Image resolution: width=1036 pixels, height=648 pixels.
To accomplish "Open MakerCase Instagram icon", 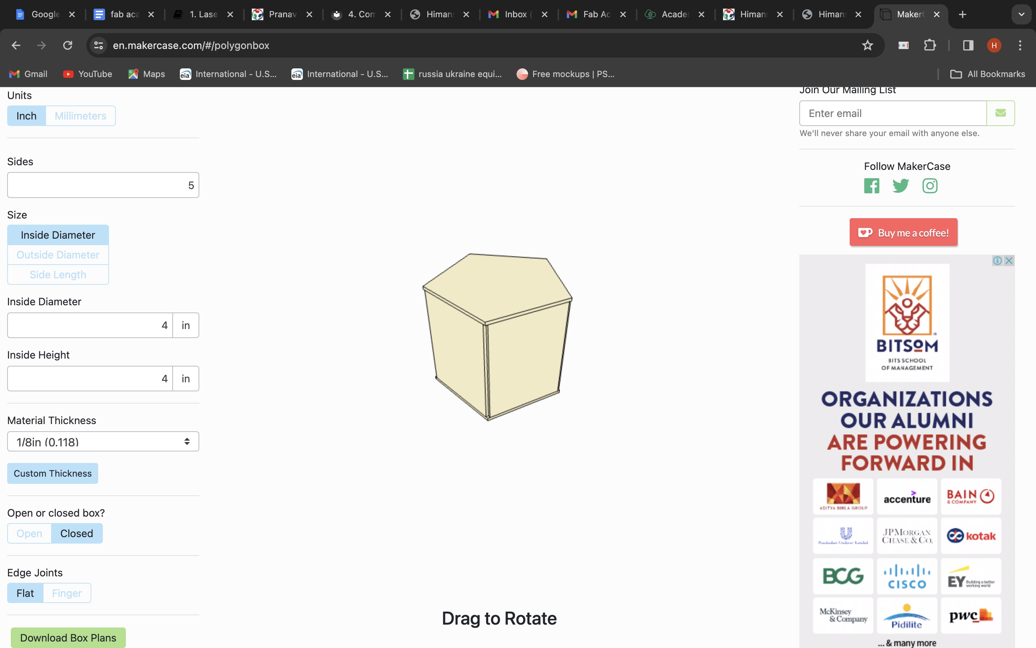I will click(x=930, y=186).
